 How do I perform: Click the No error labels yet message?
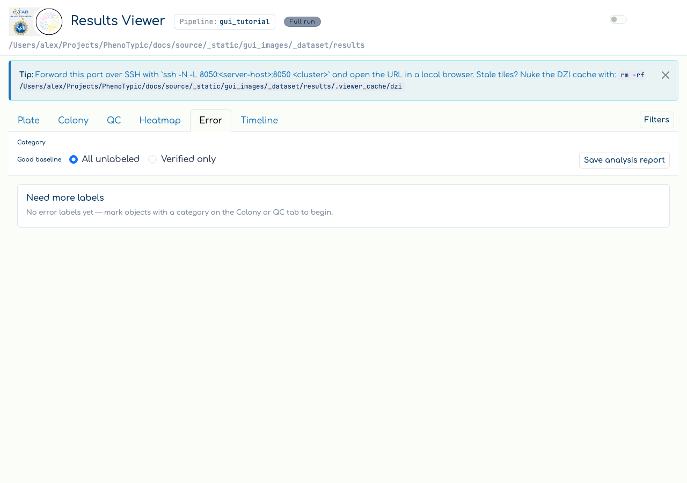[x=179, y=213]
